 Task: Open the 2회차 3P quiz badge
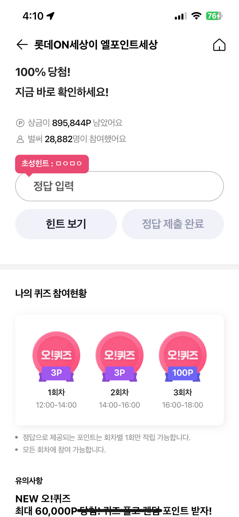pos(119,357)
